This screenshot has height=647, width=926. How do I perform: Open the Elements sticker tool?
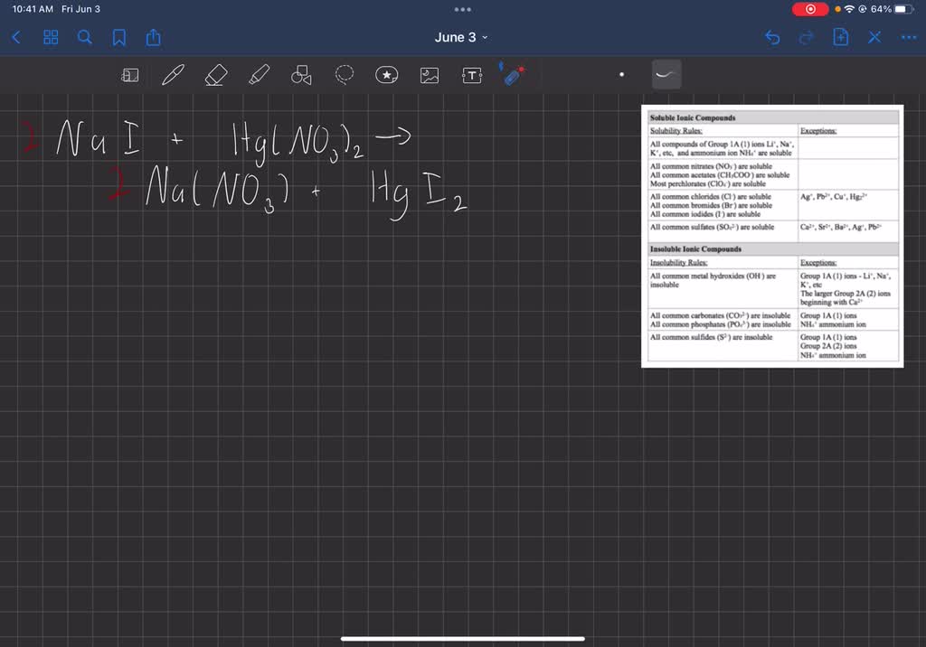coord(386,75)
